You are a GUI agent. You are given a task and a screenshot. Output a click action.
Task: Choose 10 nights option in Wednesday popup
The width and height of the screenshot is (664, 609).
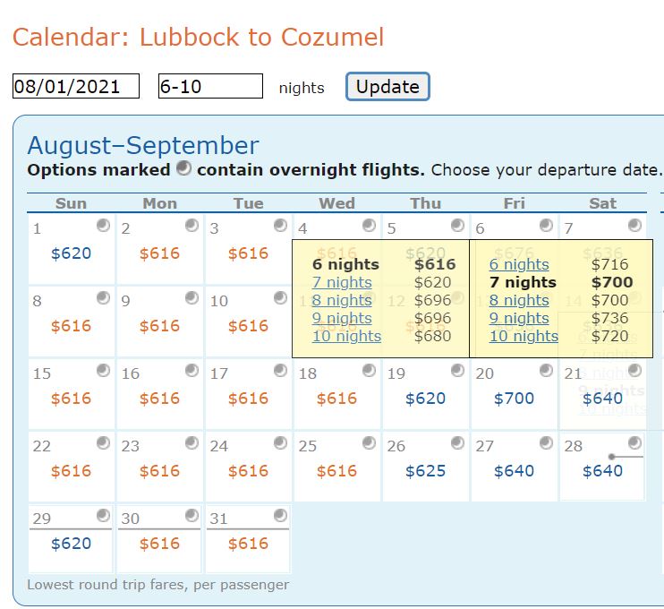346,336
